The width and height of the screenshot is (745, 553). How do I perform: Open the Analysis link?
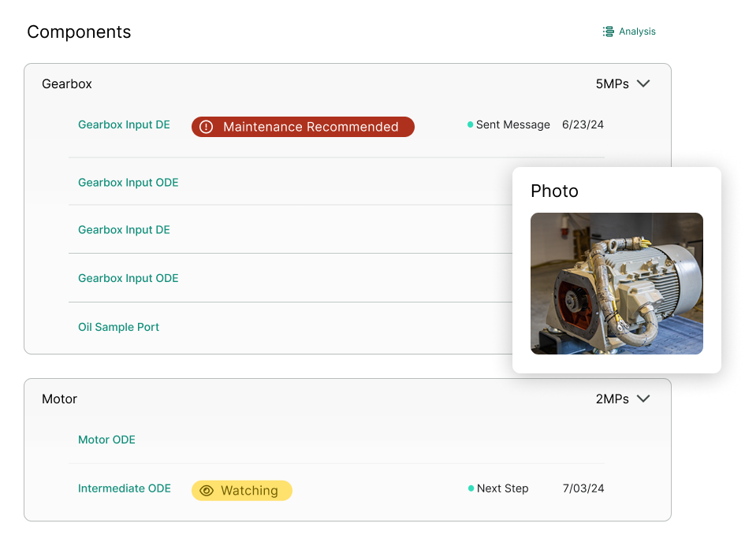(x=637, y=32)
